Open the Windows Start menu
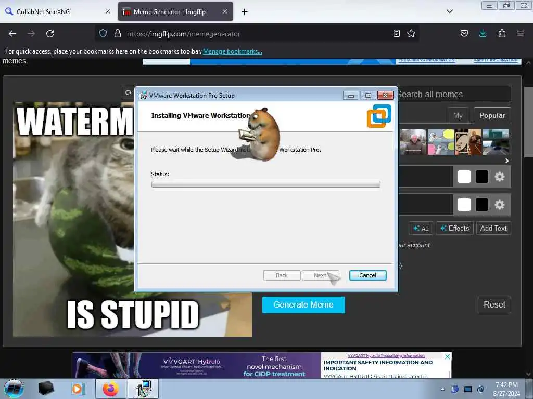 coord(14,389)
